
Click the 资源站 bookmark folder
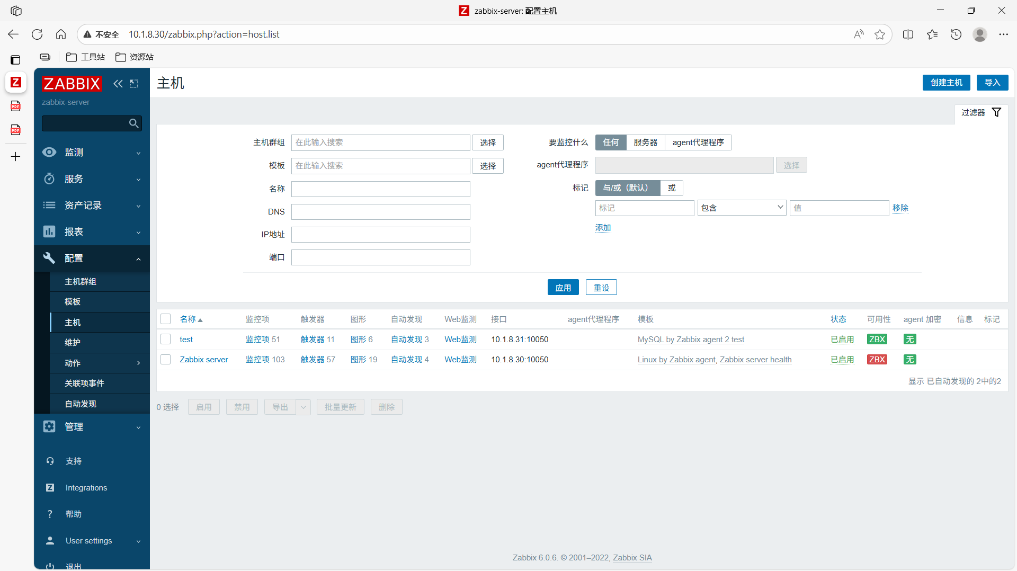pyautogui.click(x=135, y=57)
